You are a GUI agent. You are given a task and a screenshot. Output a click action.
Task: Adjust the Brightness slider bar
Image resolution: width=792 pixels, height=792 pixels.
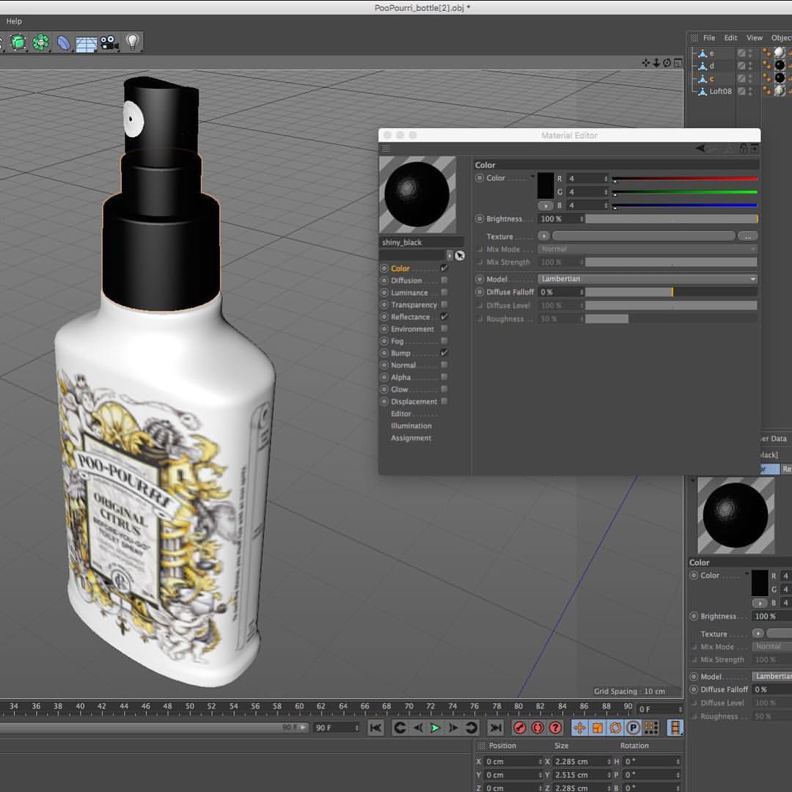tap(672, 219)
